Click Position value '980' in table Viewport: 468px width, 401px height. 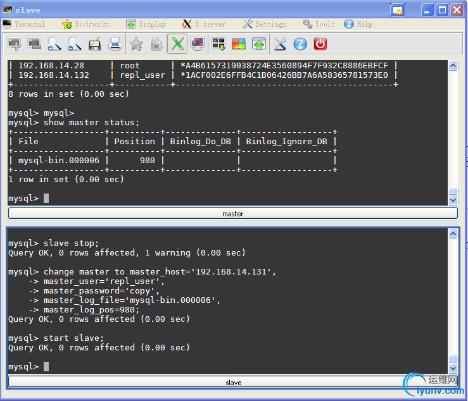tap(148, 161)
